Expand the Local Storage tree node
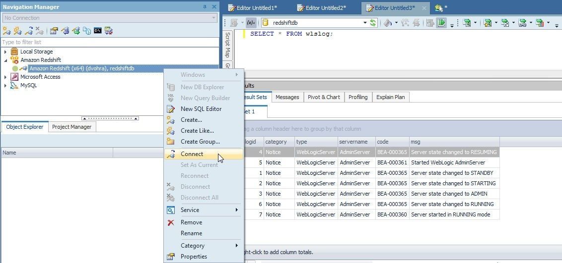 click(x=5, y=52)
